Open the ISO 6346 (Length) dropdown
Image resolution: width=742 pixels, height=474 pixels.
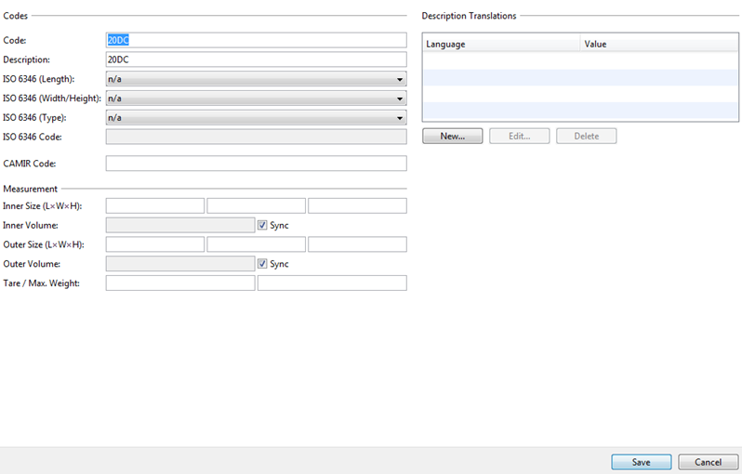[256, 79]
